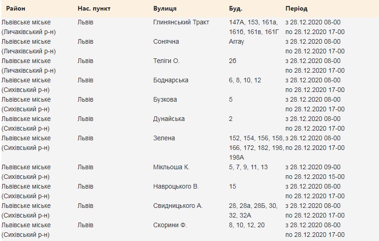Click the Нас. пункт column header
This screenshot has width=379, height=241.
94,9
